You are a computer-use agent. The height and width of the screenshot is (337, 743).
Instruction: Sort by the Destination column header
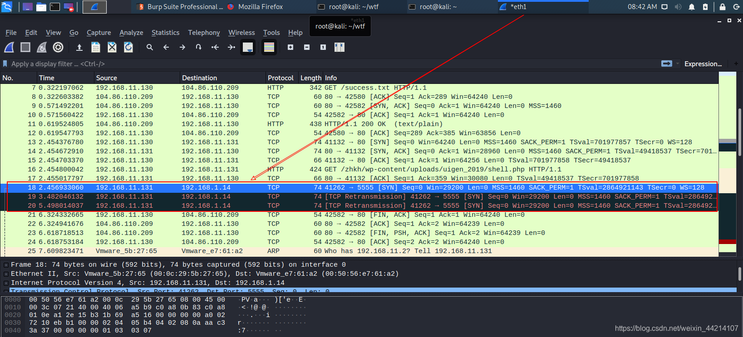(x=222, y=78)
